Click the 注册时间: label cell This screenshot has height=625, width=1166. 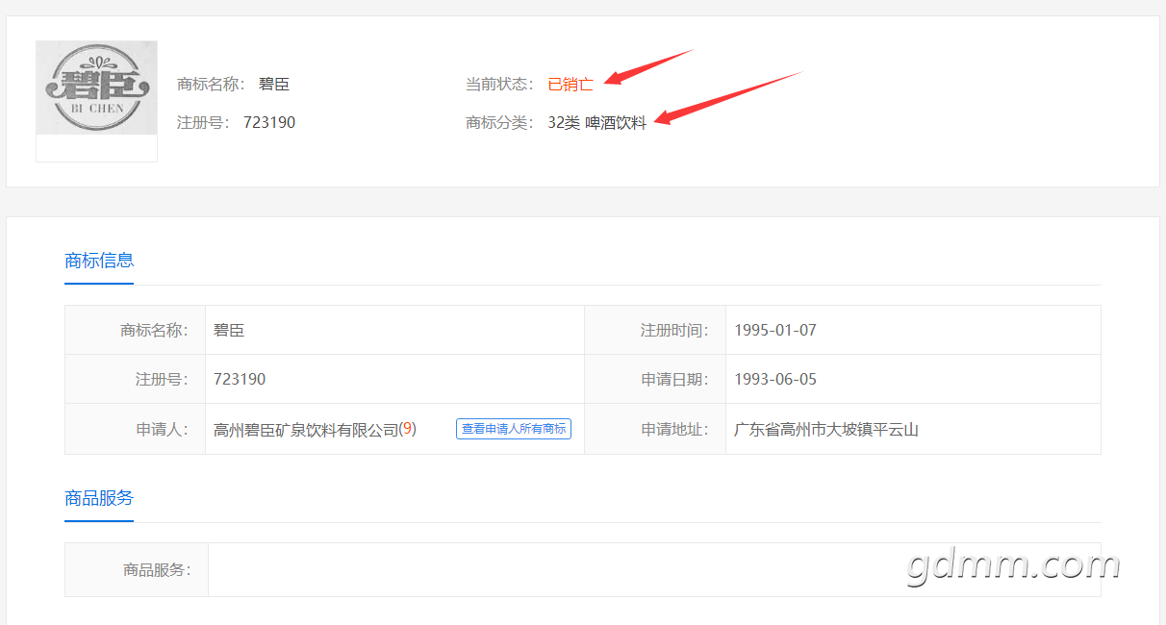tap(655, 330)
